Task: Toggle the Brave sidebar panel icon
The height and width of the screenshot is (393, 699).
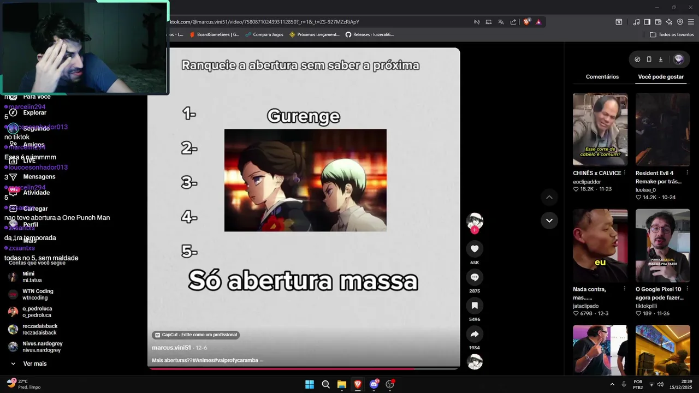Action: pyautogui.click(x=647, y=22)
